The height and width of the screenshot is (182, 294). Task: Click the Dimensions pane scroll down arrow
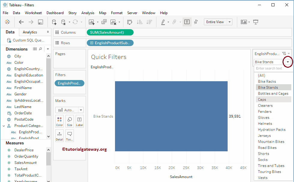coord(48,137)
